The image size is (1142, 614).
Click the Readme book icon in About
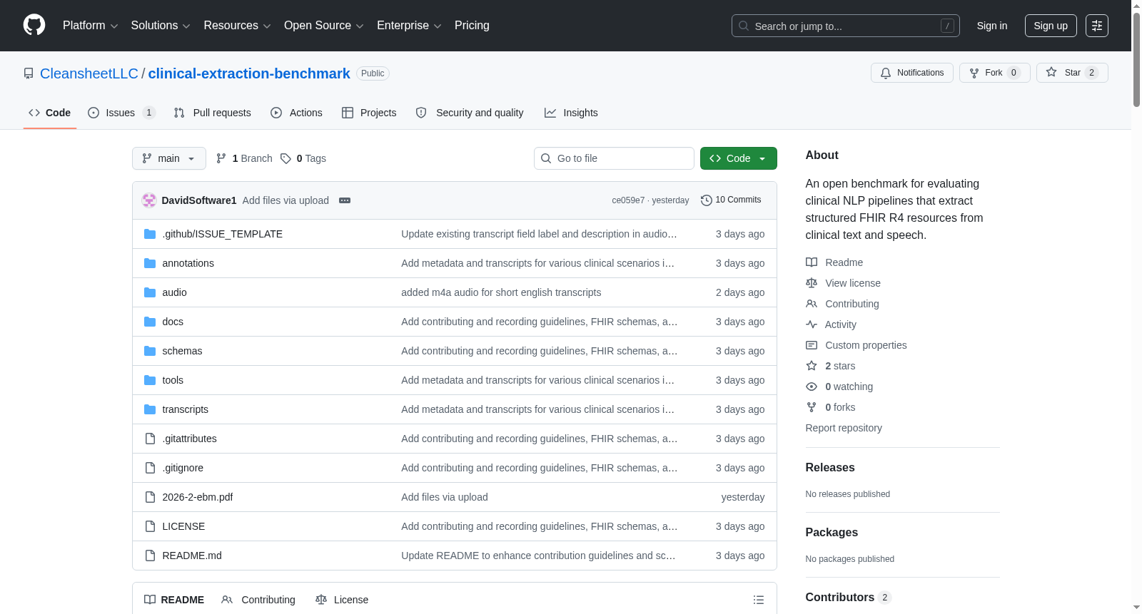click(x=812, y=262)
